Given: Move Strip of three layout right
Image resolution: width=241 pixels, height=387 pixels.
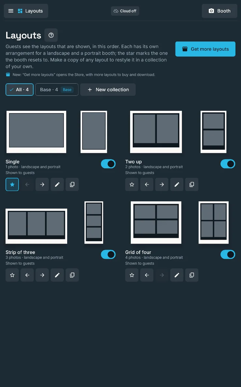Looking at the screenshot, I should click(42, 275).
